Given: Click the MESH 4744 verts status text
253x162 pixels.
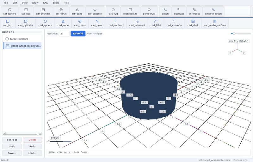Looking at the screenshot, I should pos(68,152).
